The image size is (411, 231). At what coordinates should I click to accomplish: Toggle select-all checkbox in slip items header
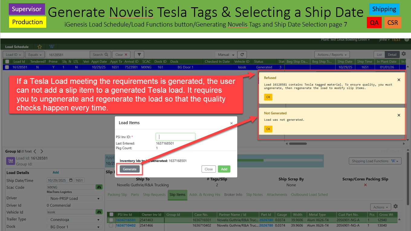pyautogui.click(x=111, y=215)
